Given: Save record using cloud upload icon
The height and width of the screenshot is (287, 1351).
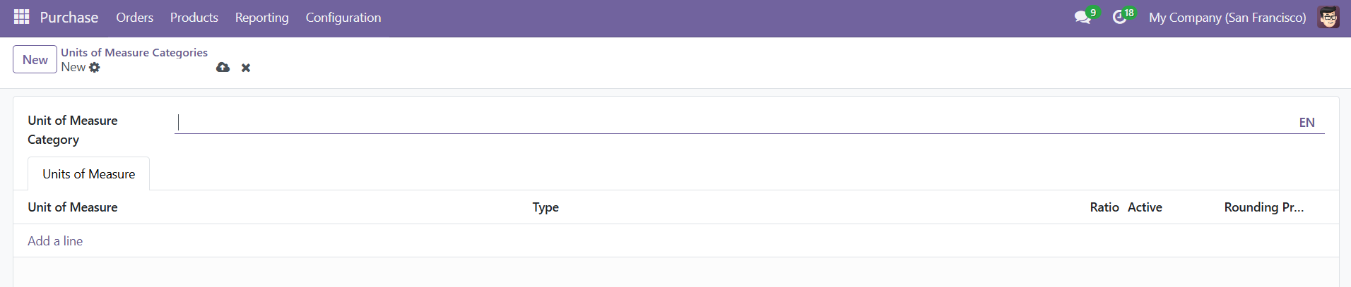Looking at the screenshot, I should [223, 68].
